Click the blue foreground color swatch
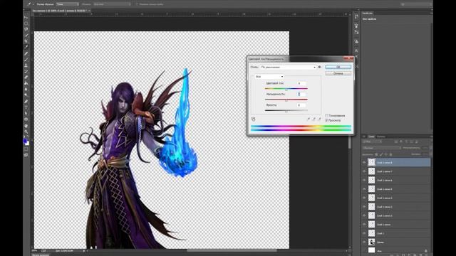This screenshot has width=456, height=256. click(25, 141)
